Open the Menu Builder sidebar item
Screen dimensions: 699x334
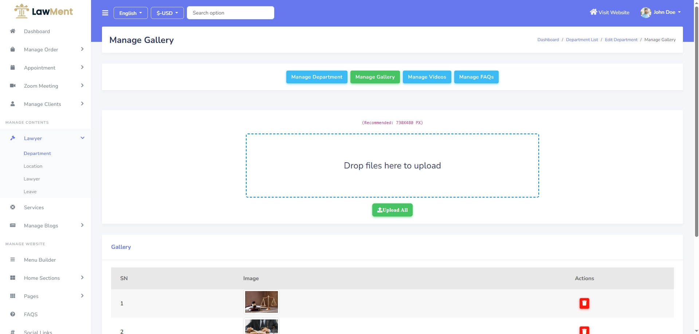click(46, 260)
